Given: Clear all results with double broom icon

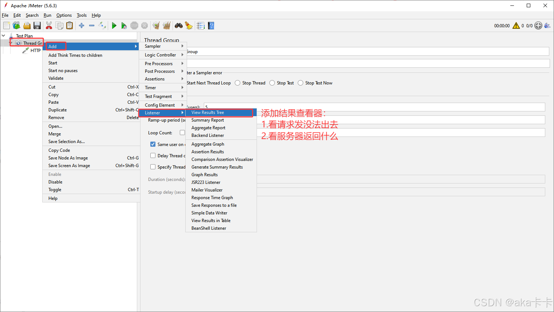Looking at the screenshot, I should tap(166, 25).
